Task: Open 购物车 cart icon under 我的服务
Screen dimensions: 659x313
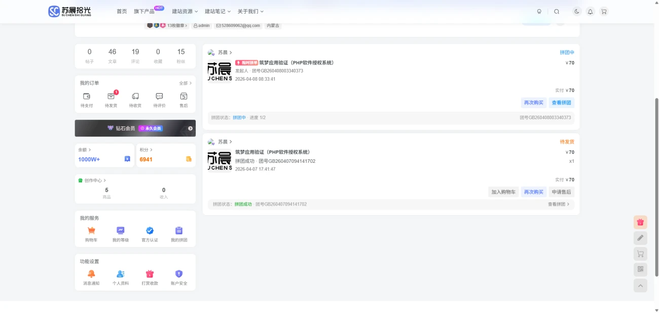Action: 91,231
